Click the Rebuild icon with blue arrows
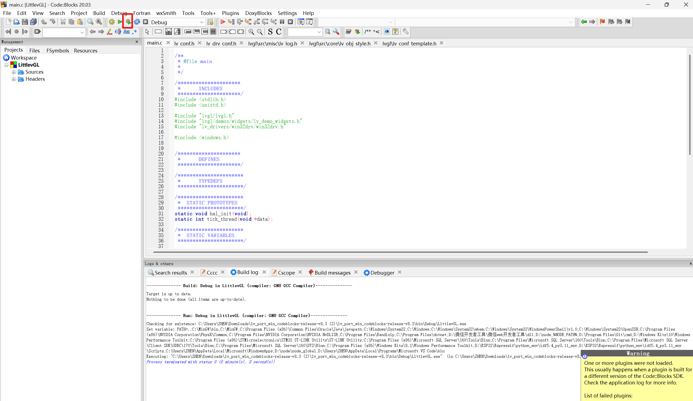Viewport: 693px width, 401px height. pyautogui.click(x=137, y=22)
